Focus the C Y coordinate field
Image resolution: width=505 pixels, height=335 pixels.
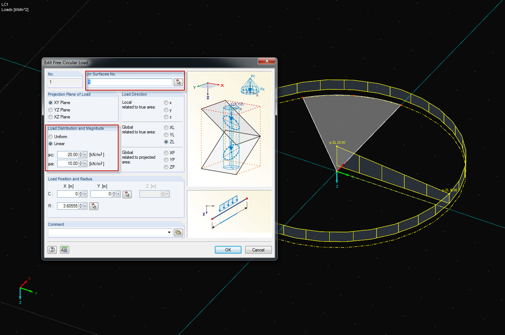[101, 194]
